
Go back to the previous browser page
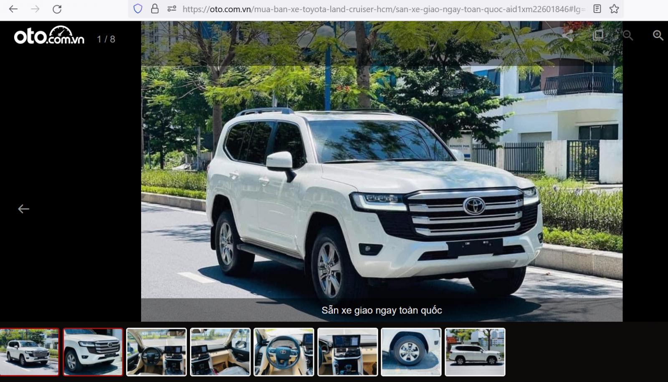click(x=13, y=9)
